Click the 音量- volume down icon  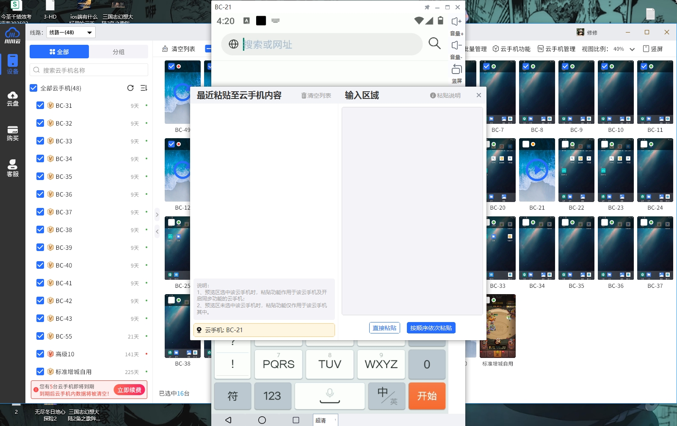(456, 45)
